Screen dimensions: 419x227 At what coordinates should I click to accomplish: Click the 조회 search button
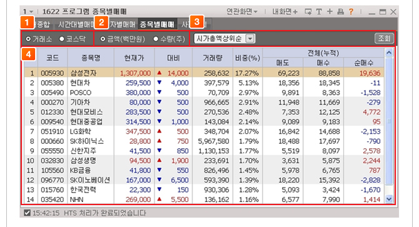pyautogui.click(x=384, y=38)
